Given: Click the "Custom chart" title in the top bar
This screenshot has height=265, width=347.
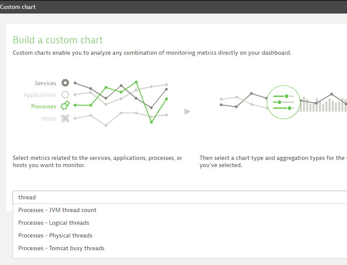Looking at the screenshot, I should click(18, 7).
